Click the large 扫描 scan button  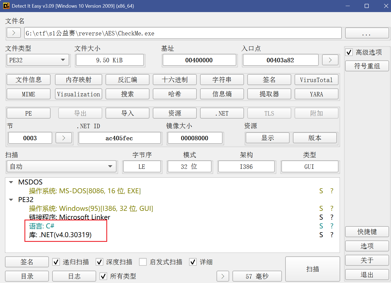tap(312, 269)
